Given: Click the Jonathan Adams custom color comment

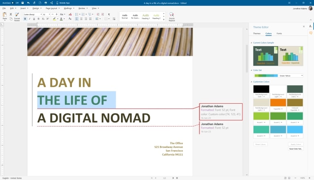Looking at the screenshot, I should (221, 111).
